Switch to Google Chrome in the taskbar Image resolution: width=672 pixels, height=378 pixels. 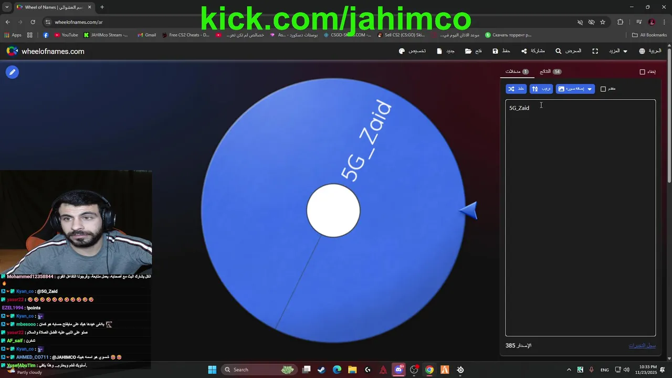coord(429,370)
